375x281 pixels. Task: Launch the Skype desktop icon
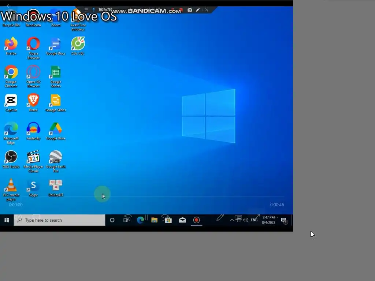tap(33, 188)
